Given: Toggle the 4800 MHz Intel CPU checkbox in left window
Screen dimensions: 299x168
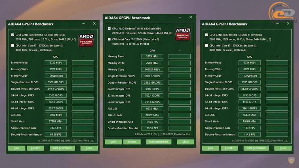Looking at the screenshot, I should pos(13,46).
